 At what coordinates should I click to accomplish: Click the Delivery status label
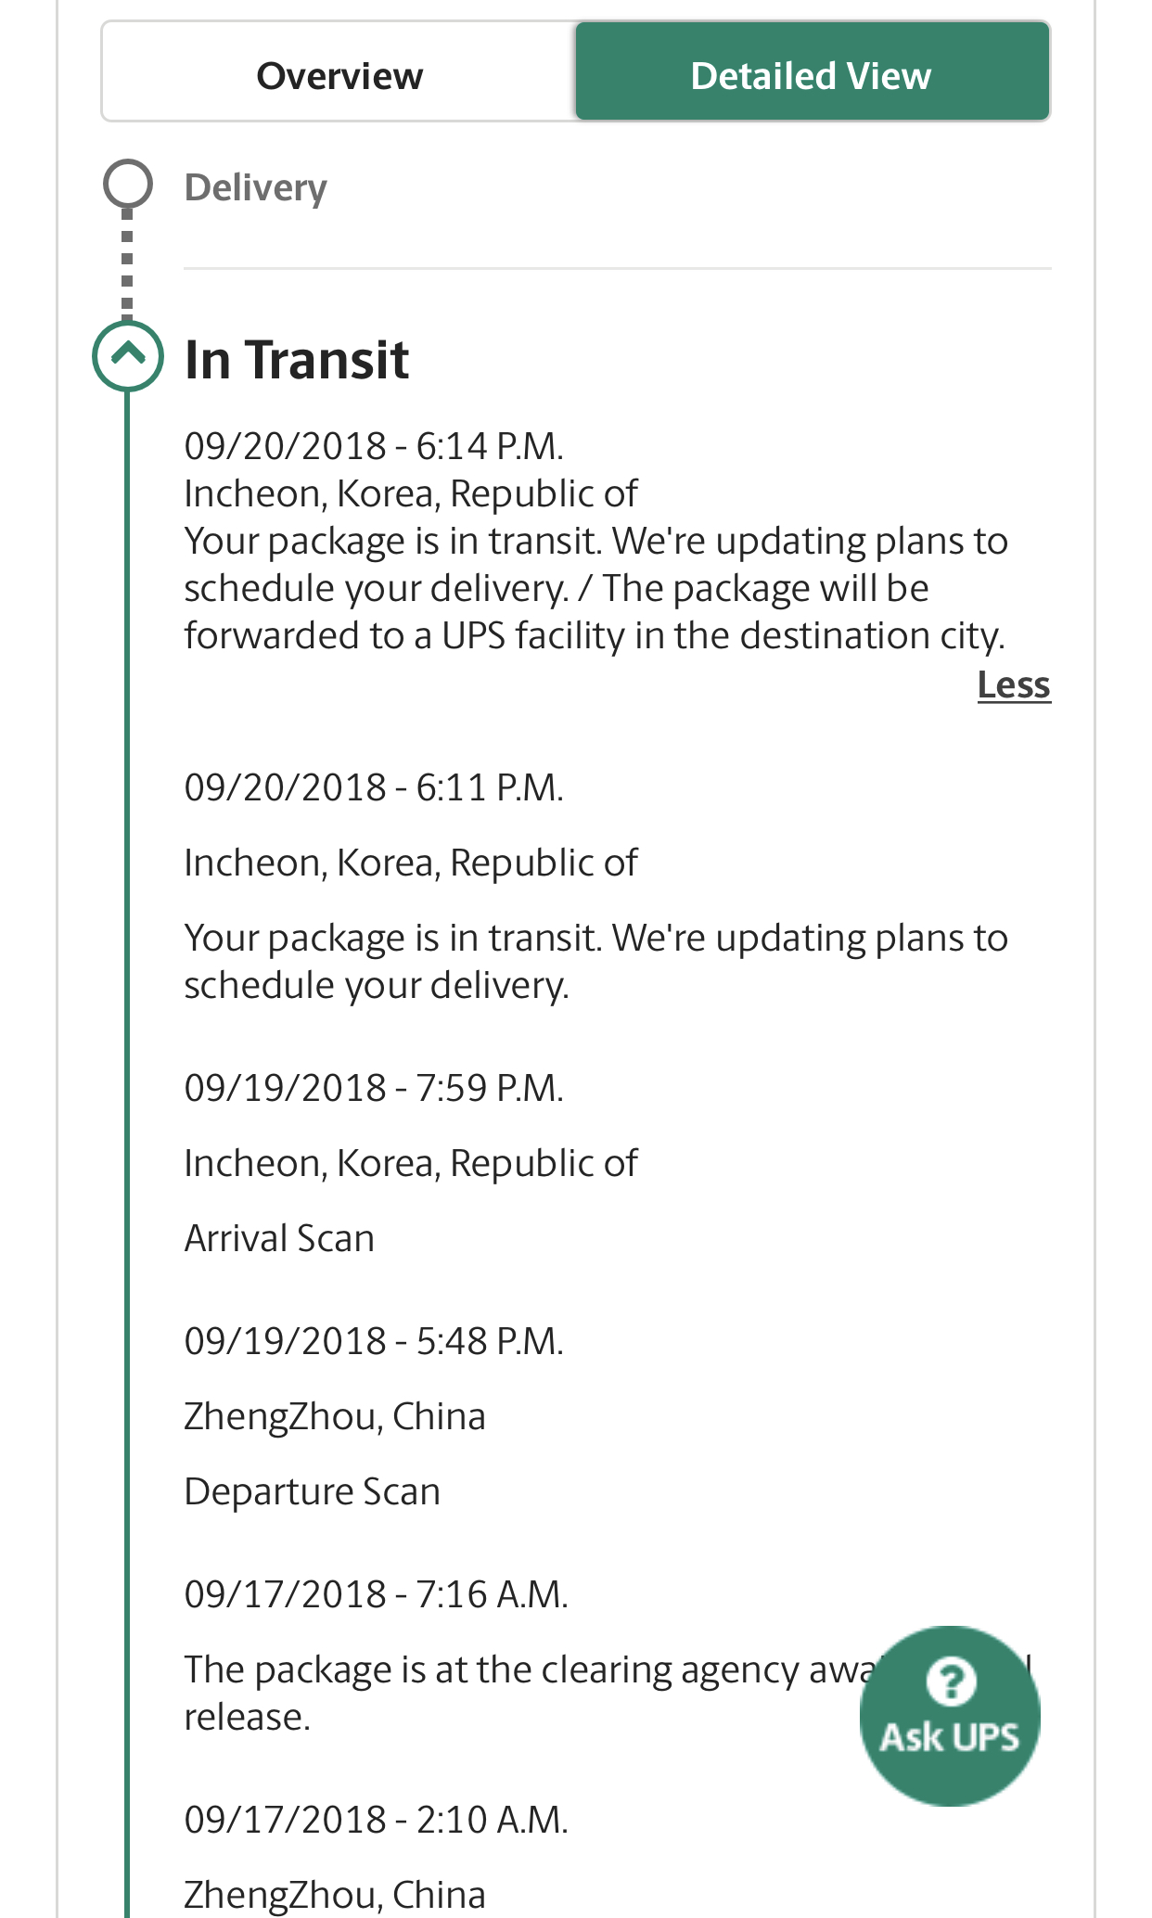pyautogui.click(x=256, y=187)
